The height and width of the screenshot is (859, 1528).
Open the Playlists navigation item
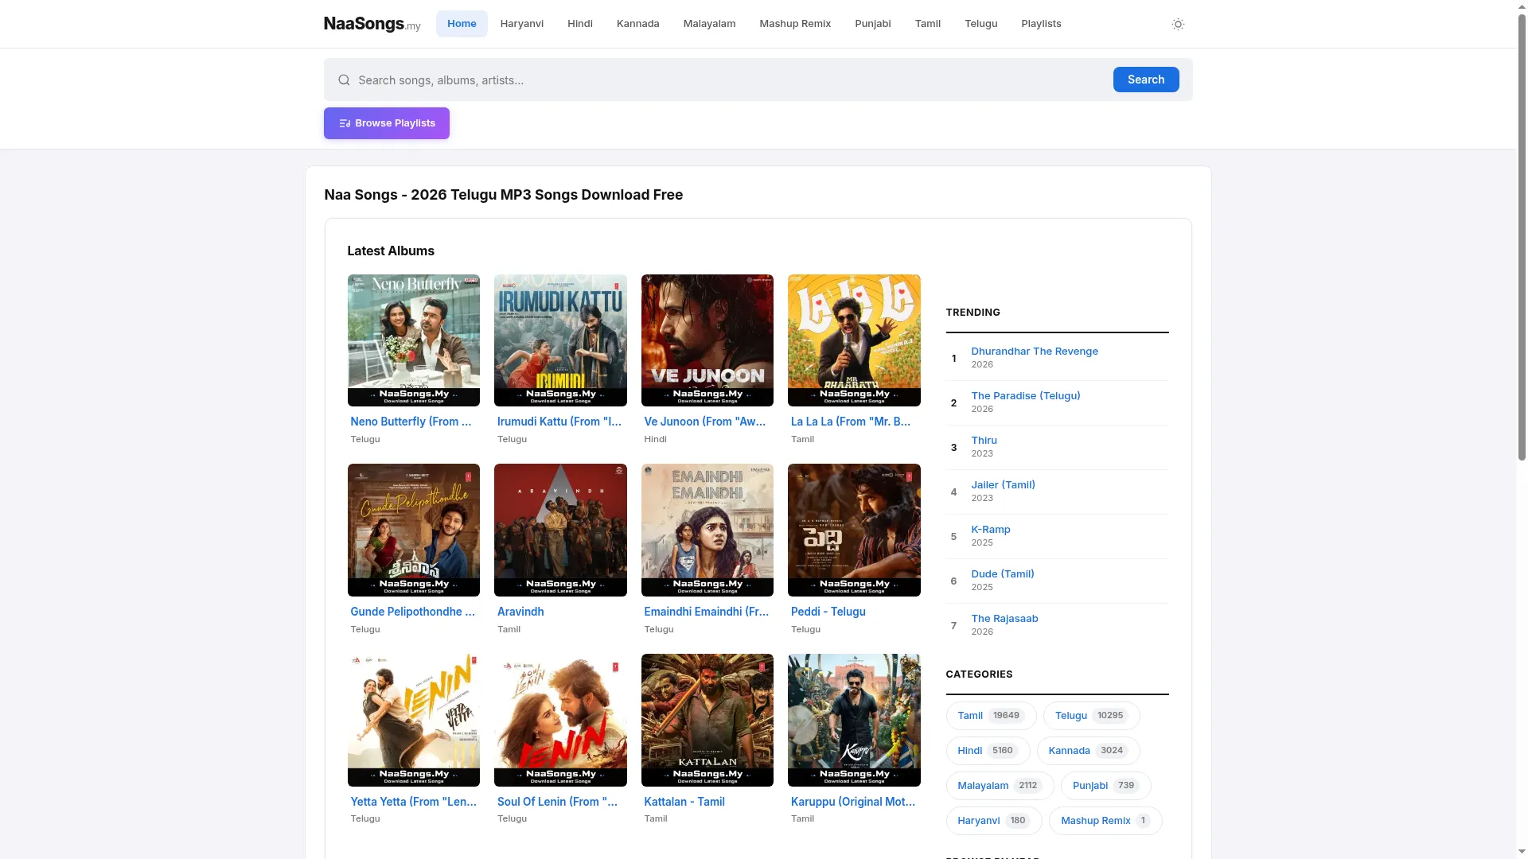click(1040, 24)
